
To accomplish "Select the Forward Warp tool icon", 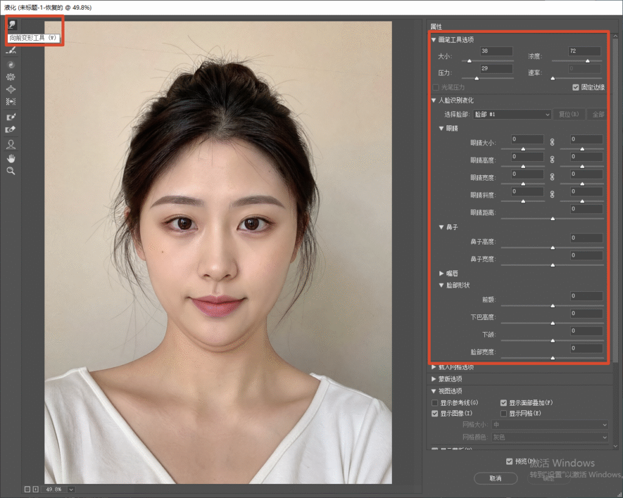I will [x=12, y=24].
